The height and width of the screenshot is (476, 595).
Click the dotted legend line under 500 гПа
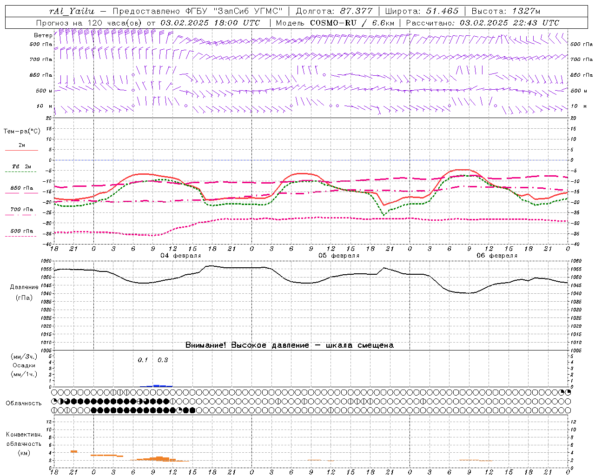point(21,236)
